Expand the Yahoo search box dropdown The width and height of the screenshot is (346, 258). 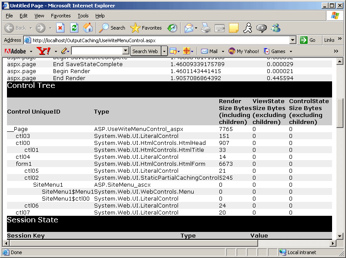(x=126, y=51)
